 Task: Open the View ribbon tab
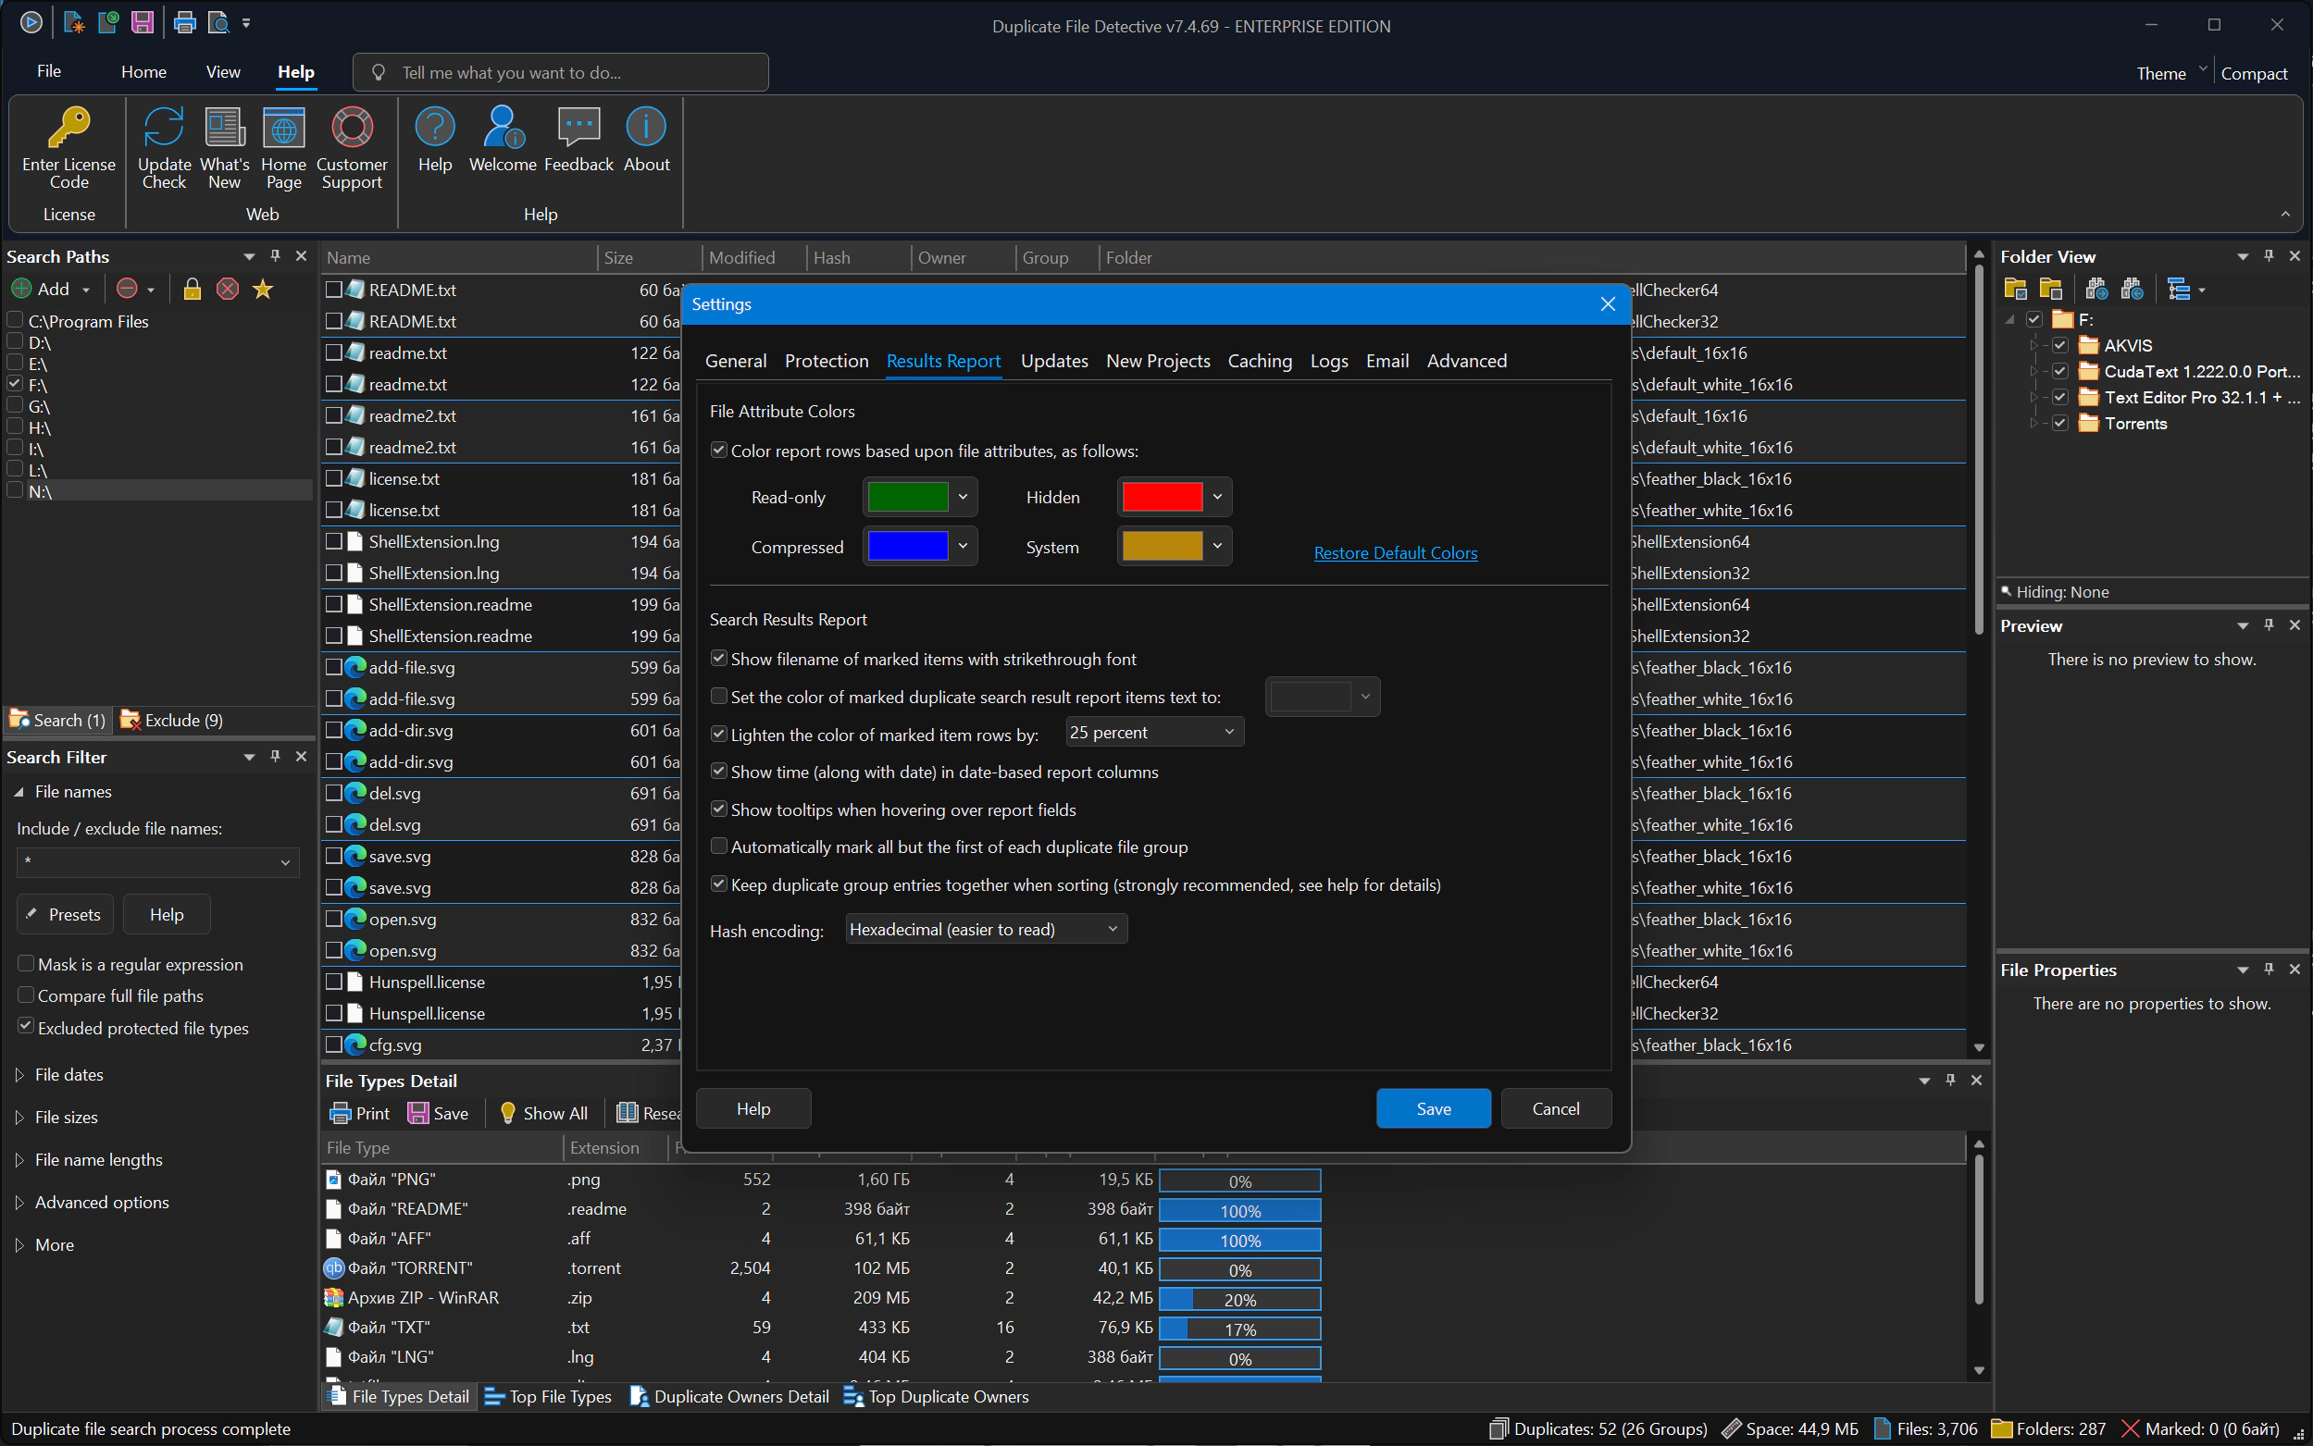click(x=223, y=72)
